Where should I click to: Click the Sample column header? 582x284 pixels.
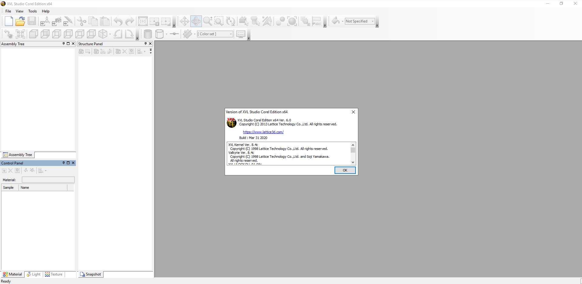tap(10, 188)
